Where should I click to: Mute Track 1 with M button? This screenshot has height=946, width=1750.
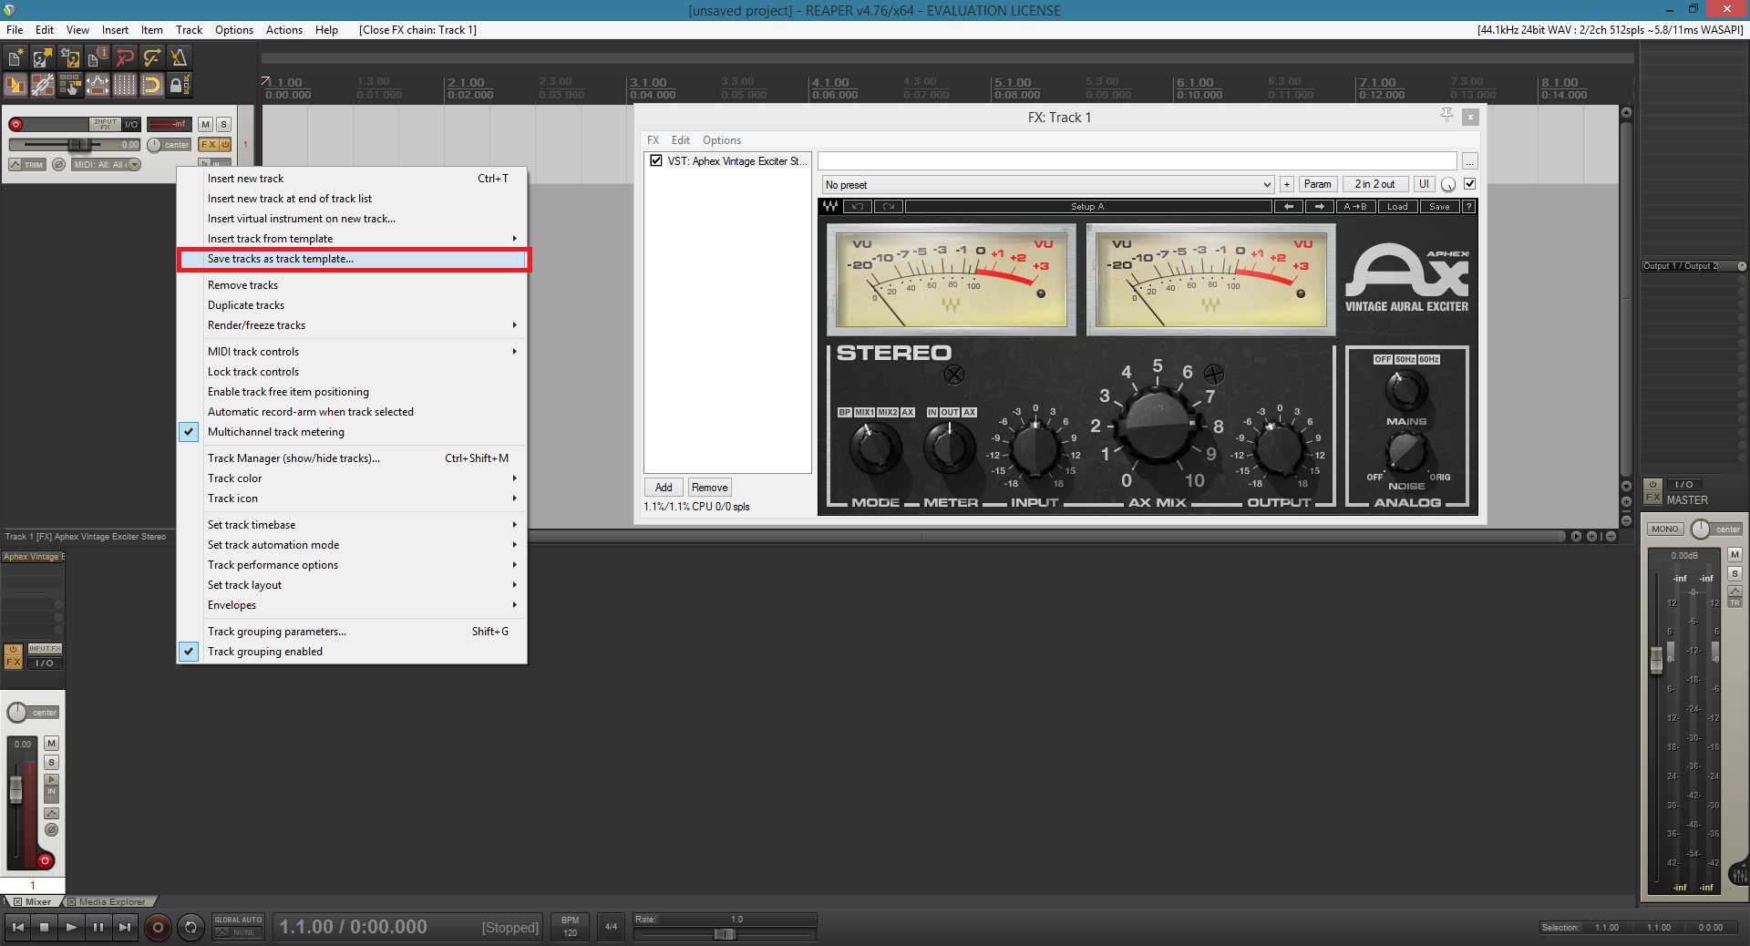(206, 125)
